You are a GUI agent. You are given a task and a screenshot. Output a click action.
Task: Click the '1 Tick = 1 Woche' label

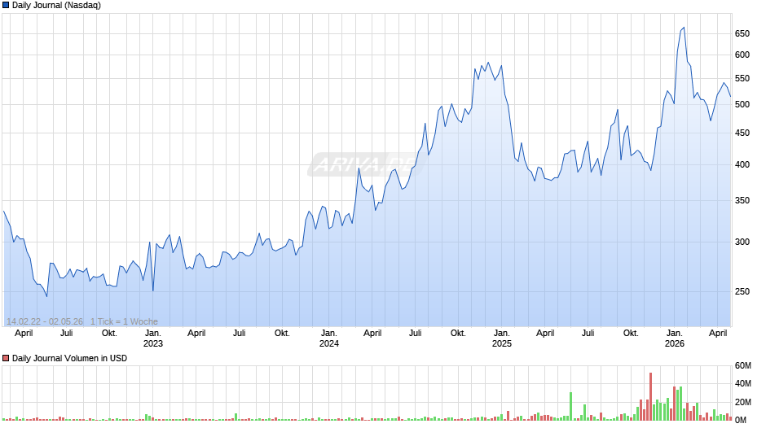124,321
